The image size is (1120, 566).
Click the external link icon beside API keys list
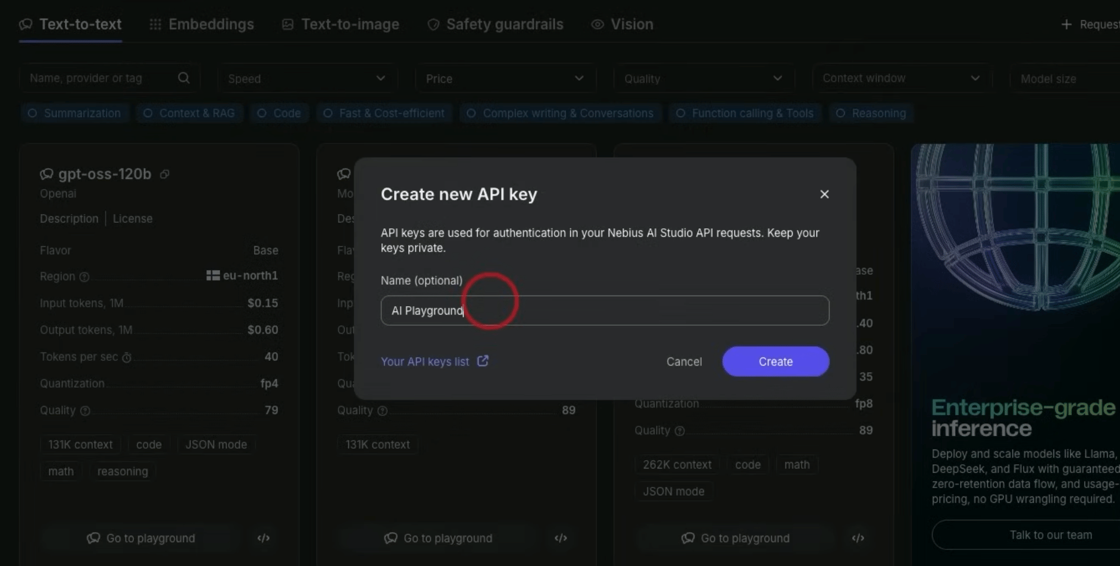[483, 361]
